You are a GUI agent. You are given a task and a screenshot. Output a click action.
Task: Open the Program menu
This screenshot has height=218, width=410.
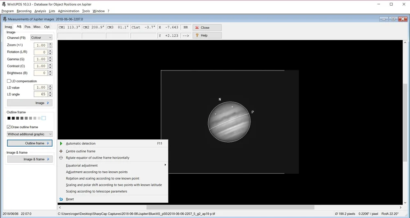pyautogui.click(x=7, y=11)
